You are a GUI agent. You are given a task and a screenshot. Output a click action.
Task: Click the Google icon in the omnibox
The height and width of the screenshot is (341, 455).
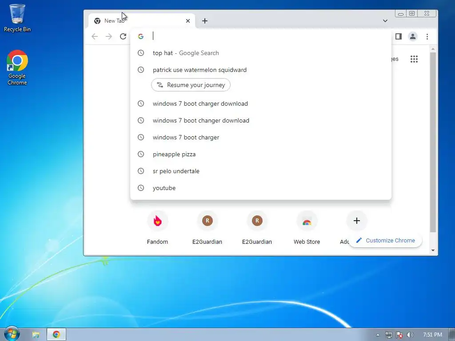pos(141,36)
